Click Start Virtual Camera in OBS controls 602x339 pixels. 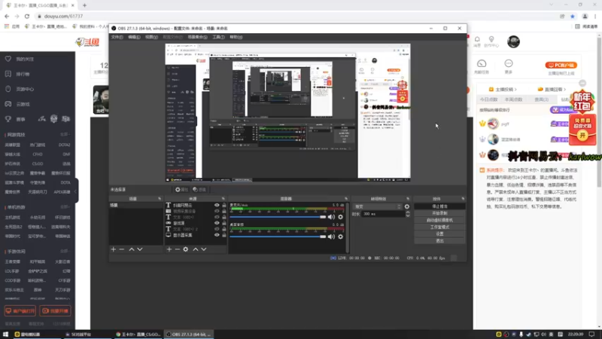pos(439,220)
